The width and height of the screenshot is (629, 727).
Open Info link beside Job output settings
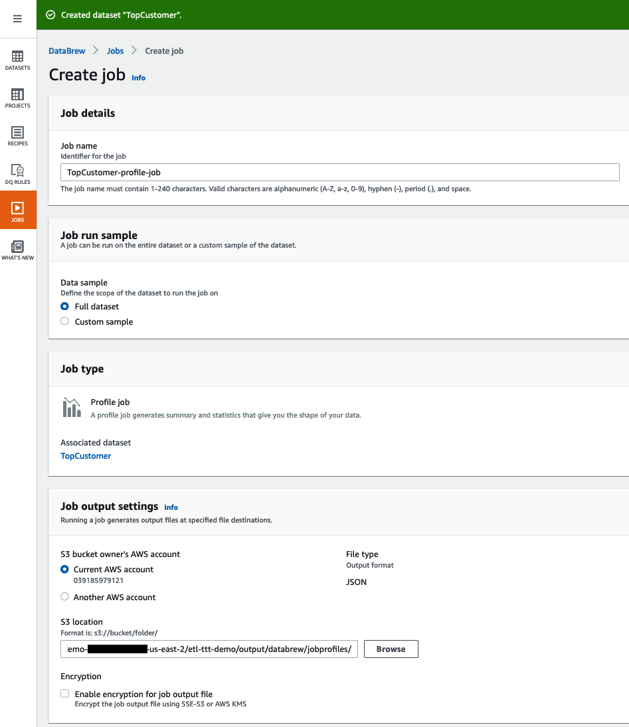pyautogui.click(x=171, y=508)
